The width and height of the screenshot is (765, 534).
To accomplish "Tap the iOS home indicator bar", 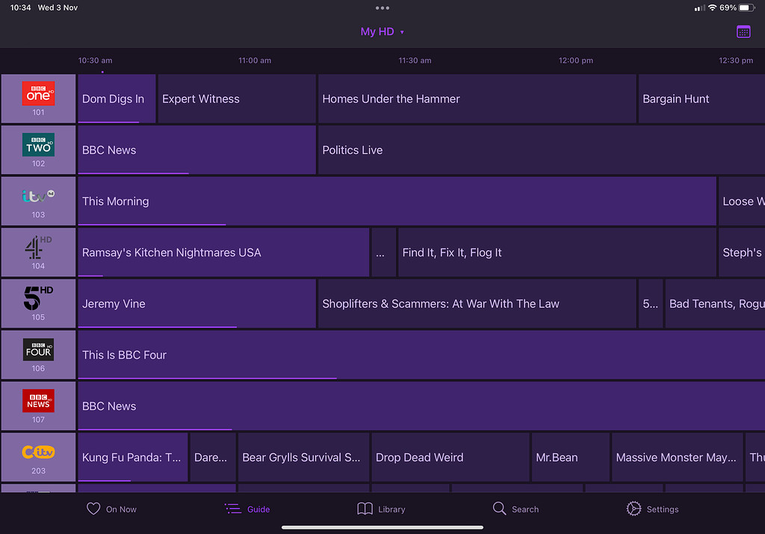I will pos(382,527).
